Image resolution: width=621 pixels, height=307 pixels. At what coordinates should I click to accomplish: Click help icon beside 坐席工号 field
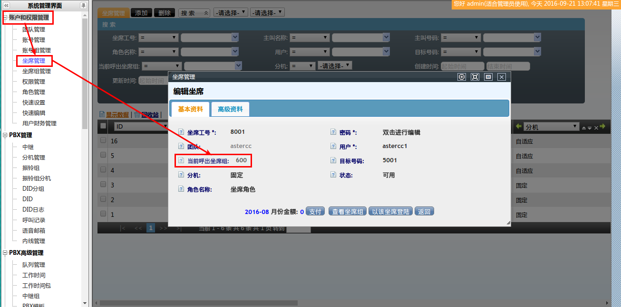coord(181,132)
